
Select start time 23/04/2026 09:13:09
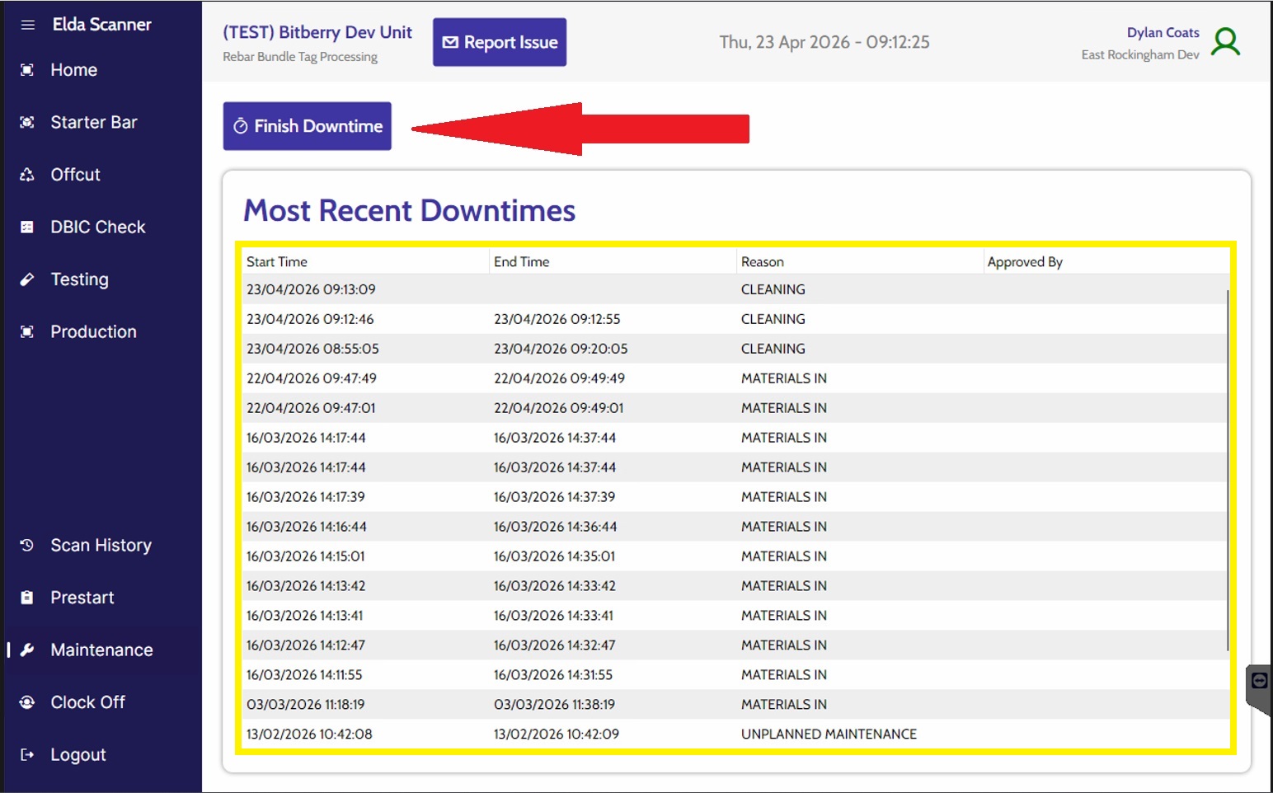(311, 289)
